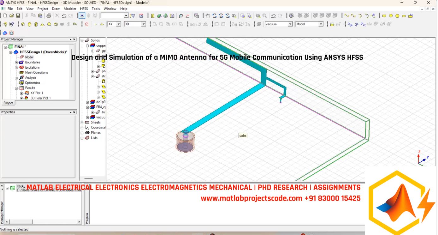
Task: Select the Pan view tool
Action: click(207, 15)
